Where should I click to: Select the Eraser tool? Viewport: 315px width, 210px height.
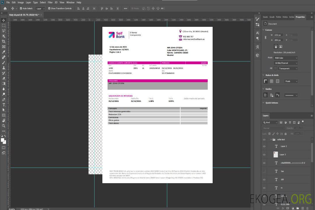(x=3, y=78)
